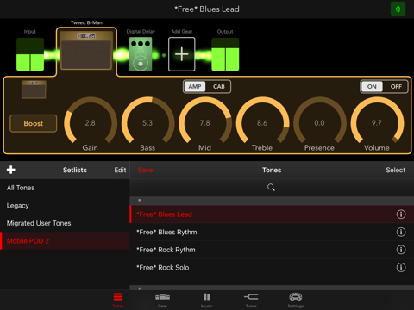Click the red Save button

(x=145, y=170)
